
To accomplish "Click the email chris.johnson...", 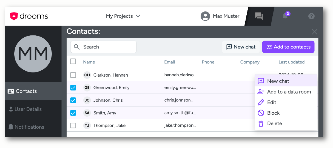I will pyautogui.click(x=179, y=100).
